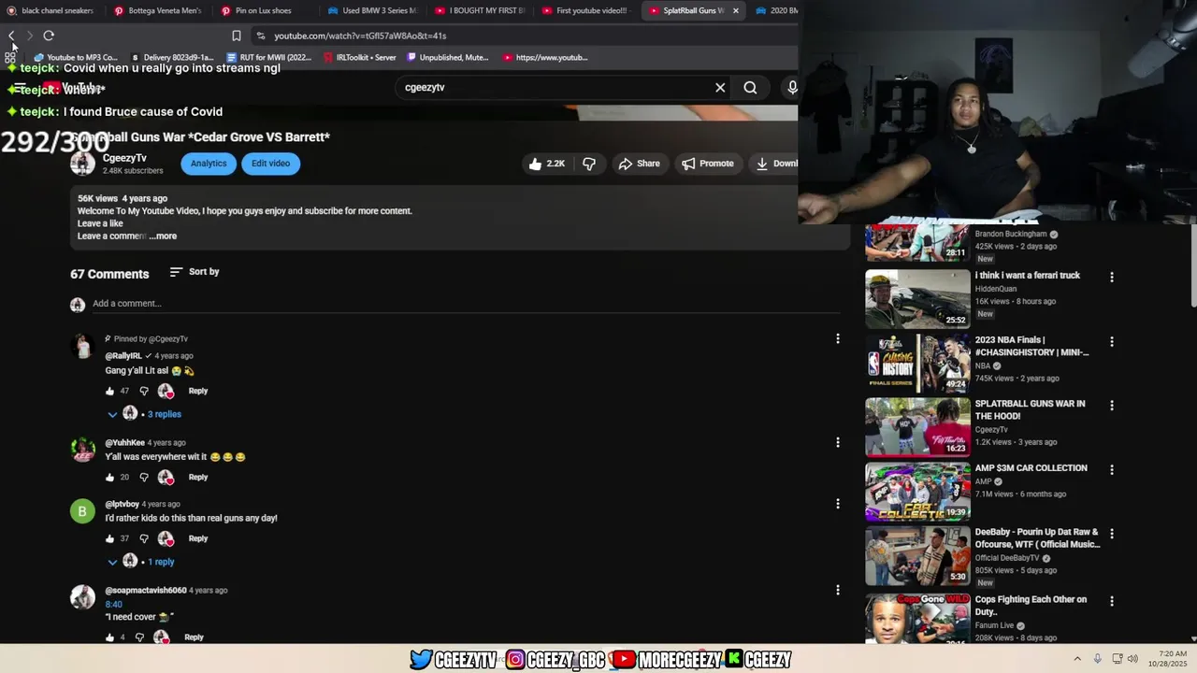Start voice search with microphone icon
Screen dimensions: 1197x673
(791, 88)
